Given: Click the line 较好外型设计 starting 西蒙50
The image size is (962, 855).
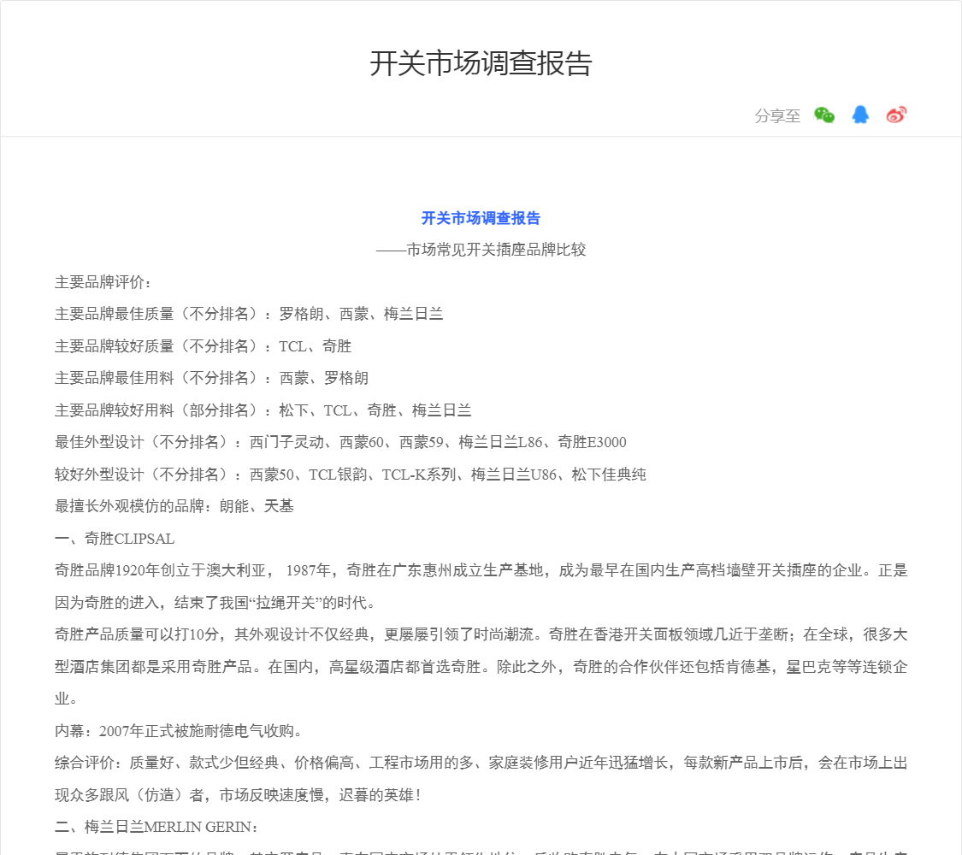Looking at the screenshot, I should pos(351,475).
